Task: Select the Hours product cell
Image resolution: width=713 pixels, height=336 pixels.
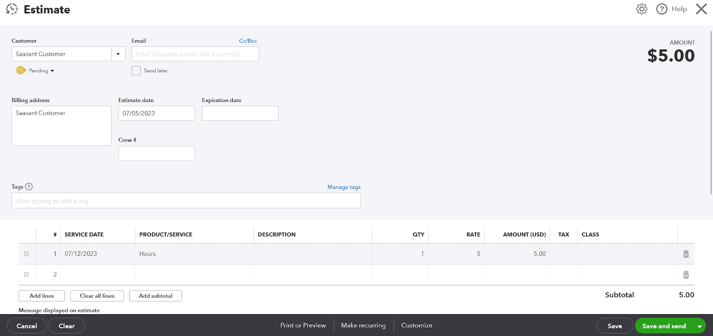Action: click(x=194, y=254)
